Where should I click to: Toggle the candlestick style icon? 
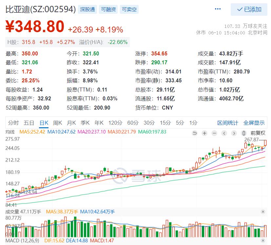click(x=244, y=133)
